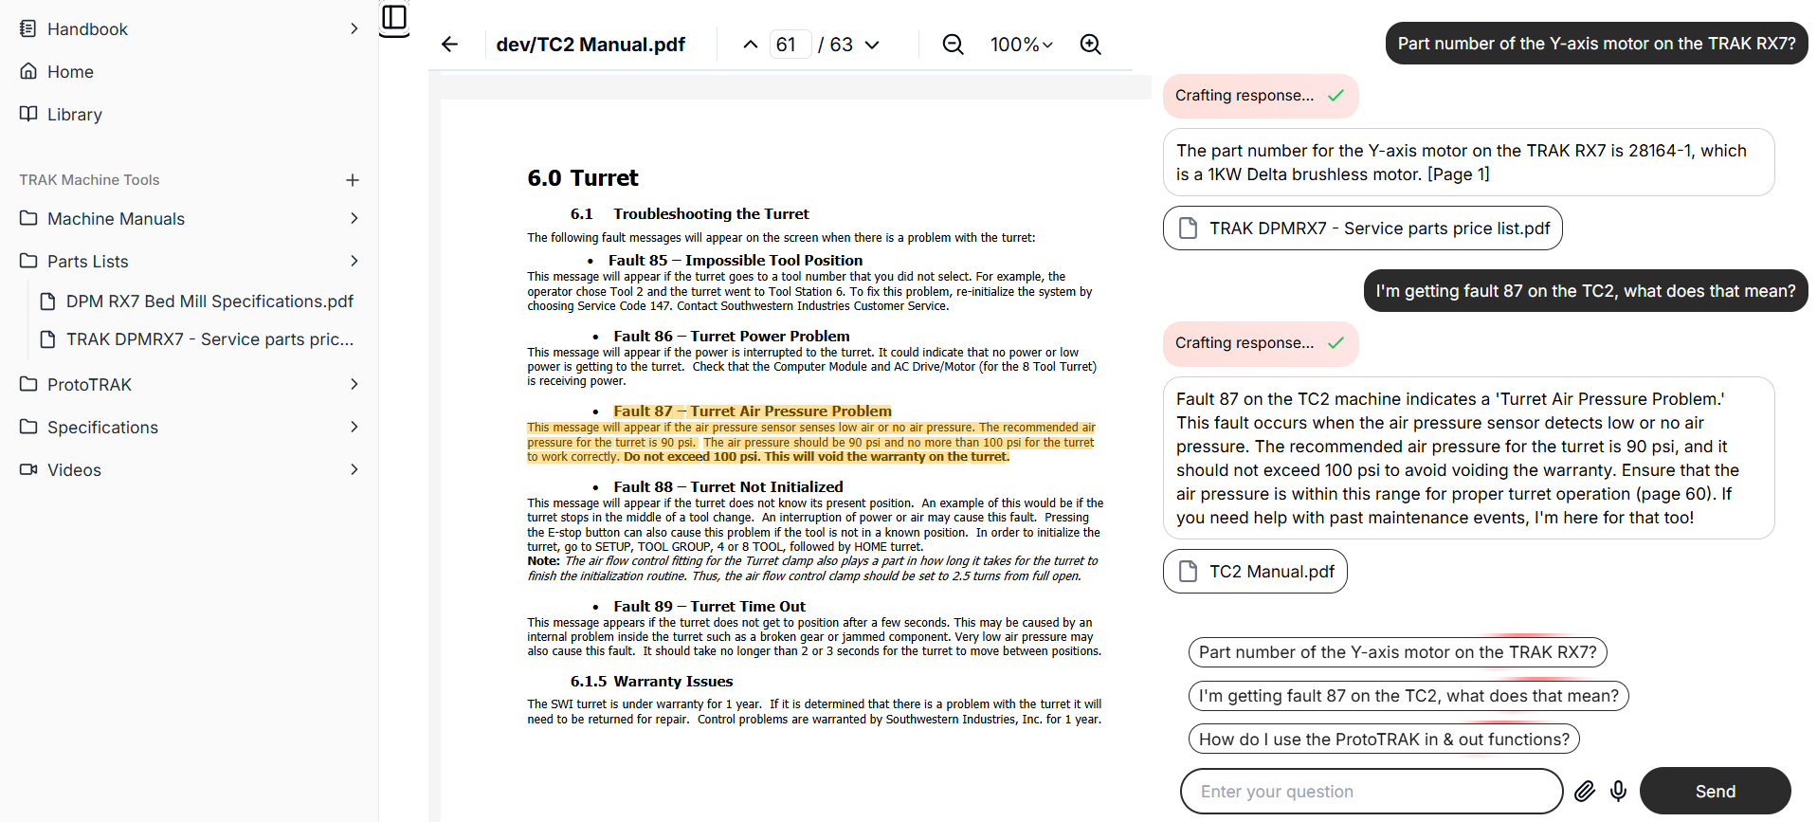
Task: Click the user message about fault 87
Action: click(1586, 291)
